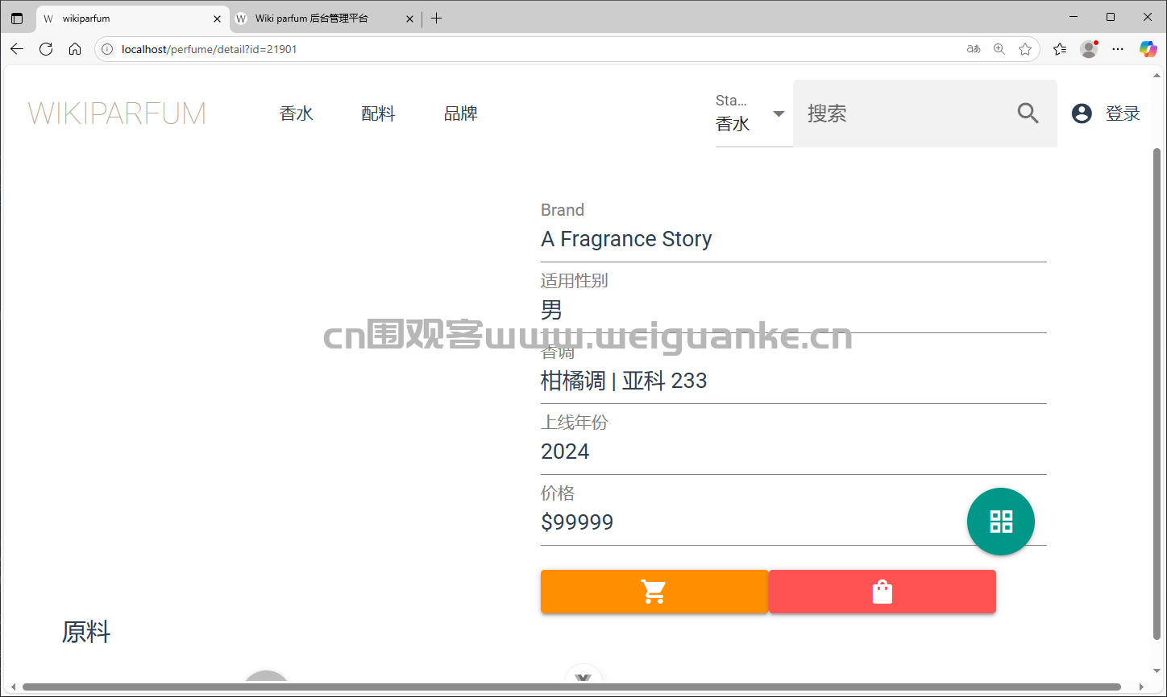Add perfume to cart with orange button
Image resolution: width=1167 pixels, height=697 pixels.
pyautogui.click(x=654, y=592)
